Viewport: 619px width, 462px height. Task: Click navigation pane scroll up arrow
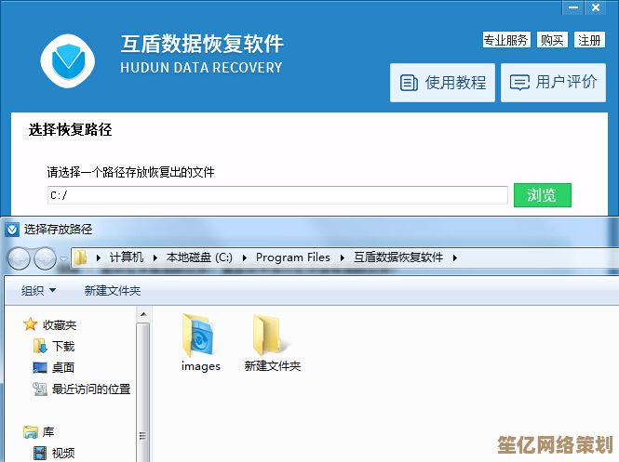[x=143, y=314]
